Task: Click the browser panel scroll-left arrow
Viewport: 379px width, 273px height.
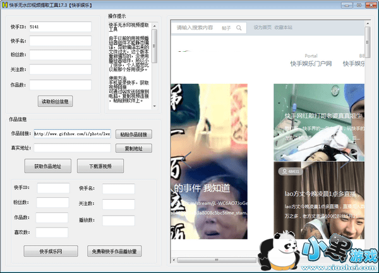Action: pyautogui.click(x=174, y=260)
